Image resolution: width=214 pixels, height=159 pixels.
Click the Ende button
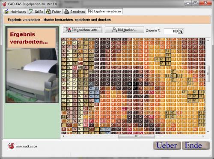(x=196, y=145)
